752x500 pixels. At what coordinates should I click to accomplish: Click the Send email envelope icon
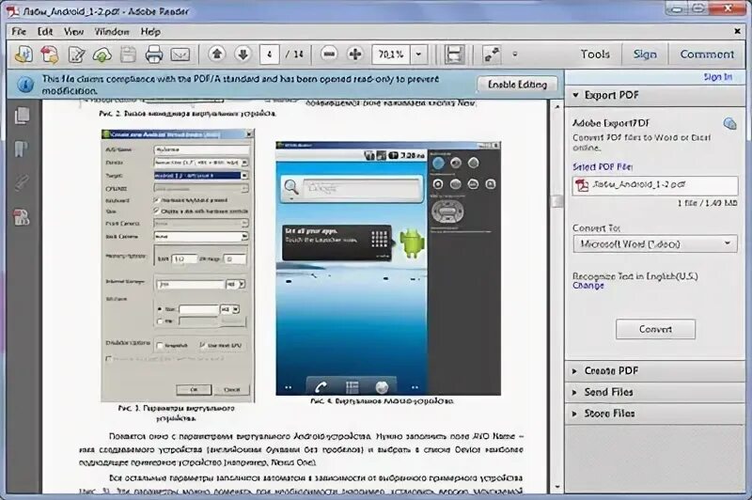(180, 55)
